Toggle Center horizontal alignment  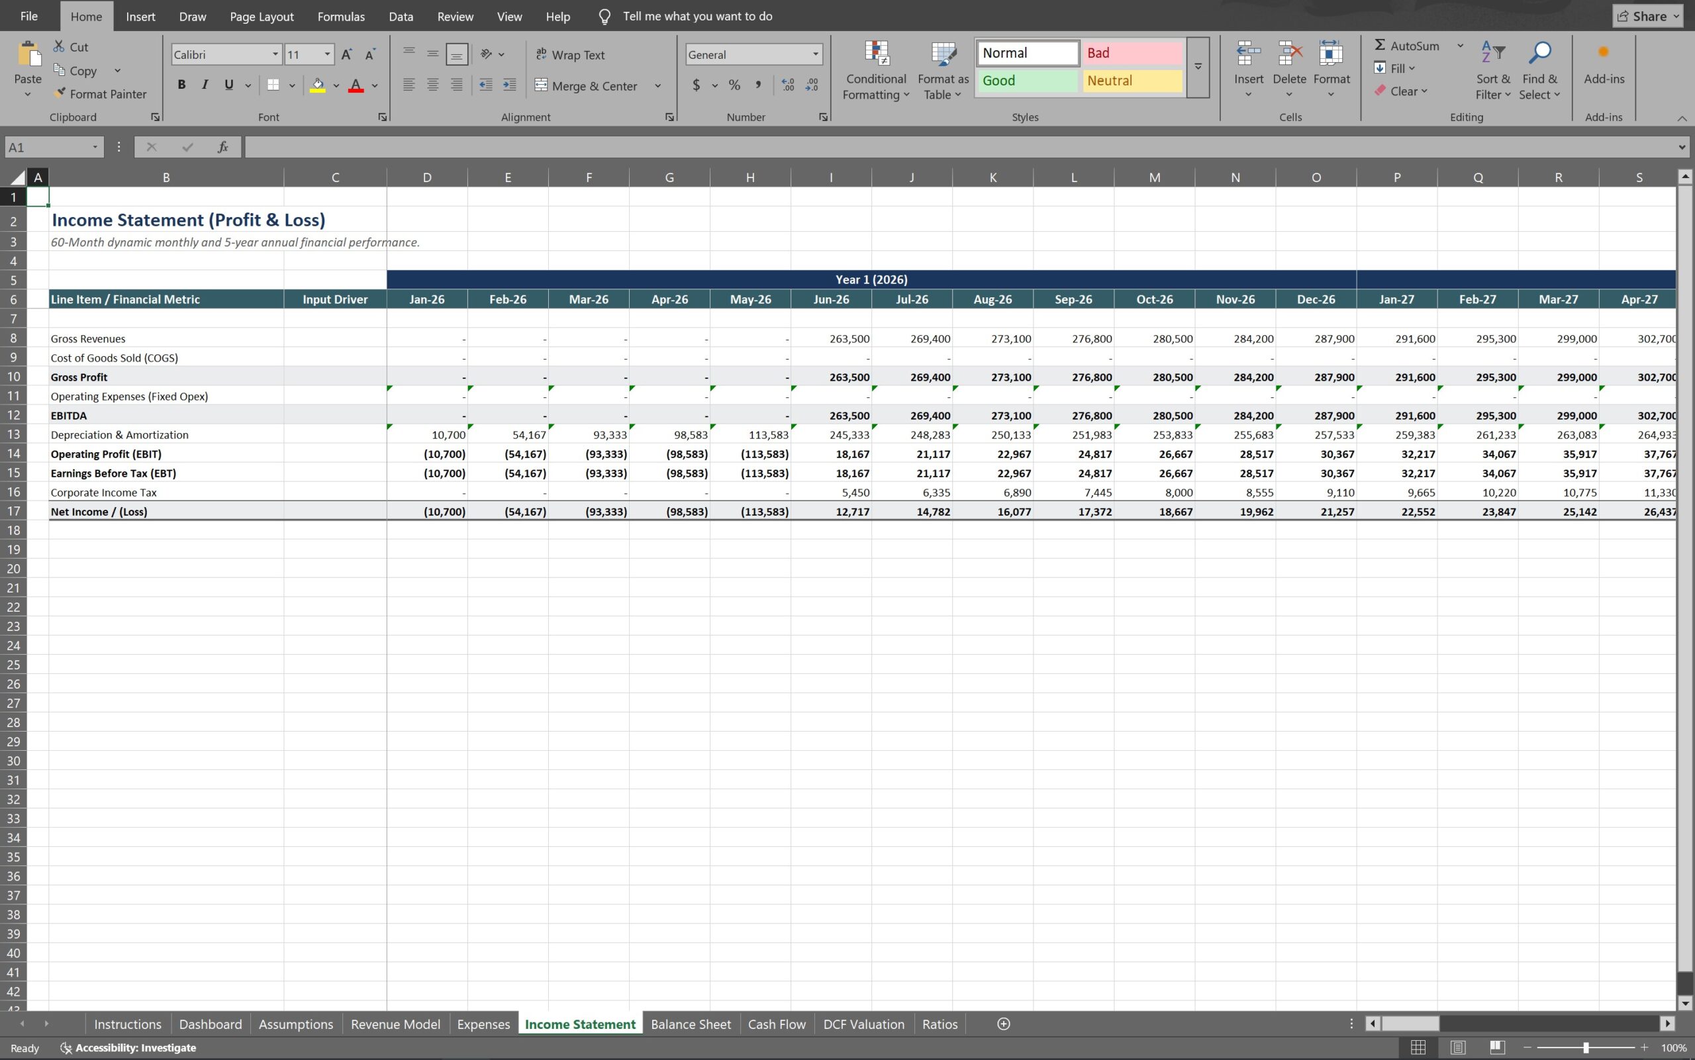click(432, 85)
